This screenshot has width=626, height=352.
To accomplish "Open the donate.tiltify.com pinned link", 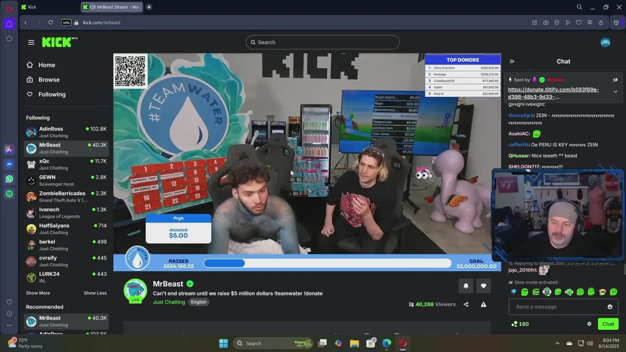I will [x=553, y=93].
